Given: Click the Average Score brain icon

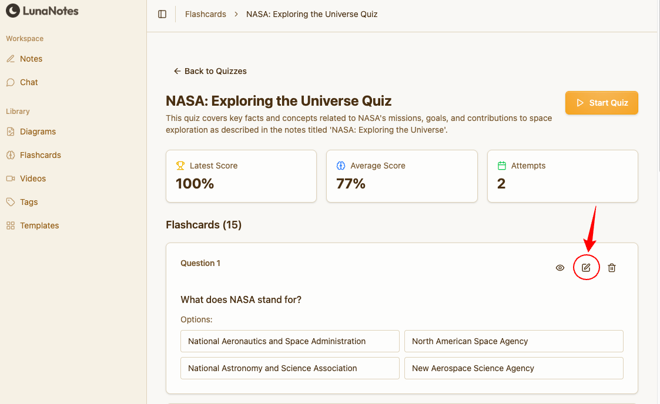Looking at the screenshot, I should [x=341, y=166].
